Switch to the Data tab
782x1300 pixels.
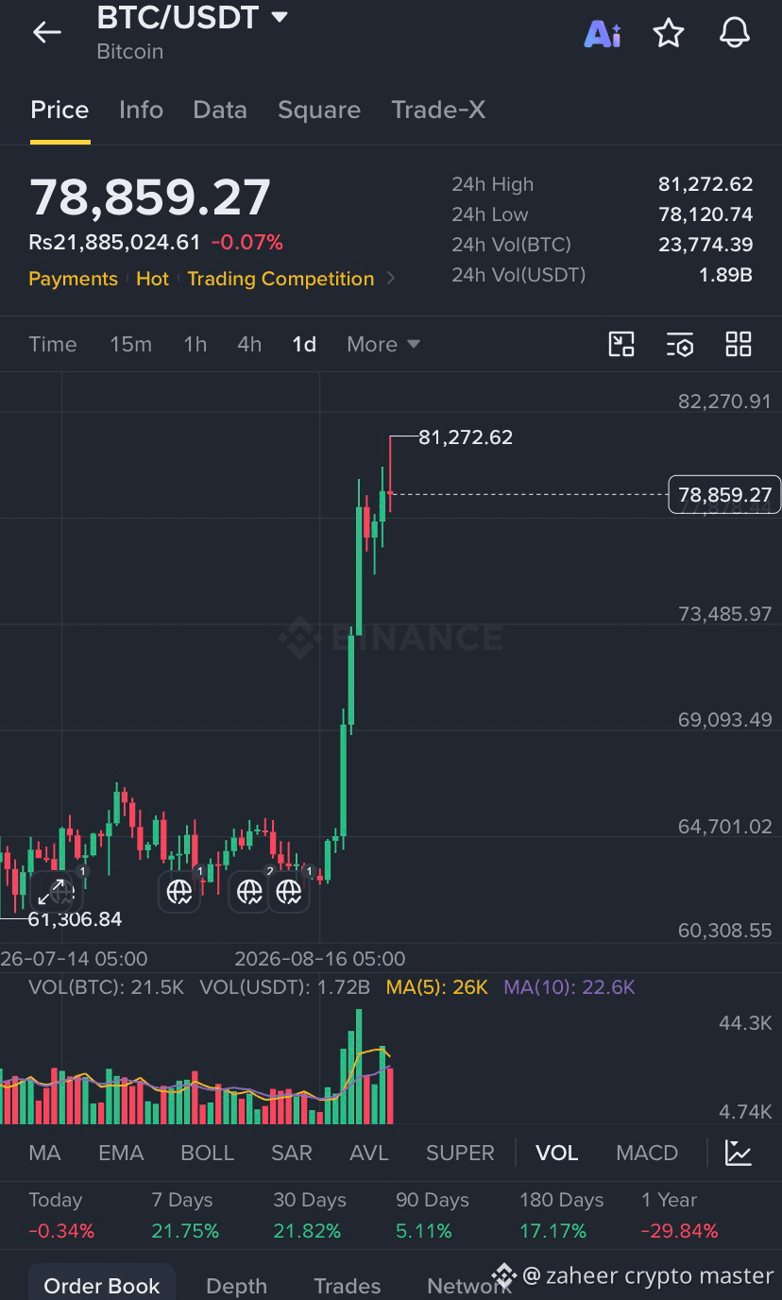coord(220,110)
